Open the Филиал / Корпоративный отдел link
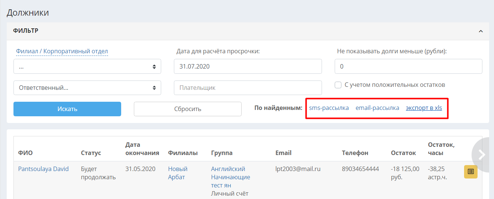Viewport: 494px width, 199px height. point(62,51)
